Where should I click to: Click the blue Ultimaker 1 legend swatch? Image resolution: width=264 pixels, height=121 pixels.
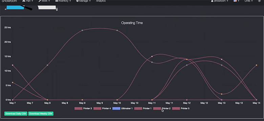116,109
